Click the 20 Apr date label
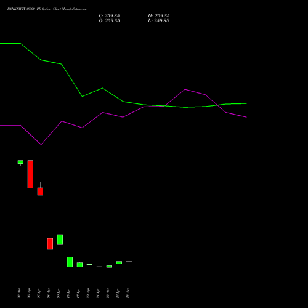 point(88,293)
